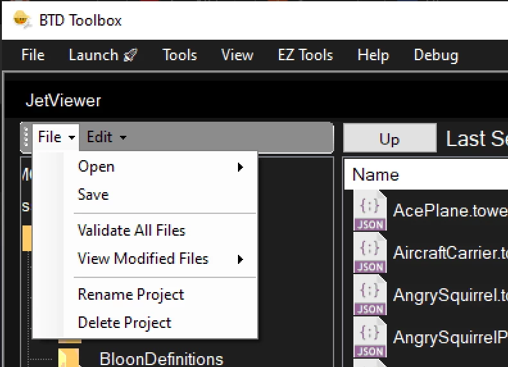Select the BloonDefinitions folder in tree
This screenshot has width=508, height=367.
pos(162,359)
